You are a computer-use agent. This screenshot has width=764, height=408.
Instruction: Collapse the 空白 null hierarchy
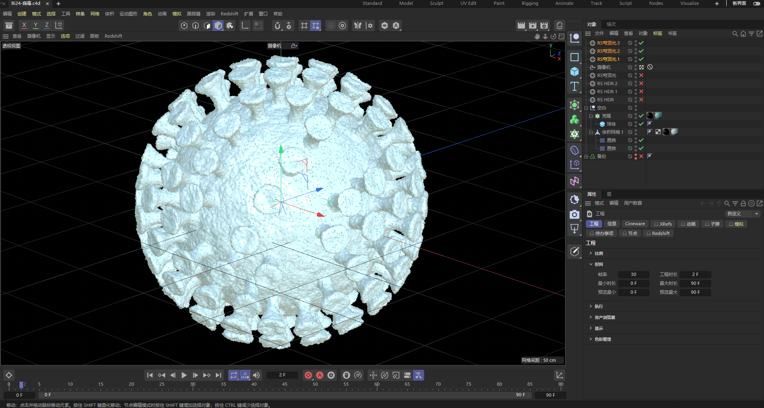coord(586,108)
